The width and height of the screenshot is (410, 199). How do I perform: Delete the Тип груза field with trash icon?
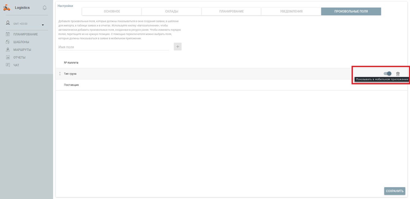point(398,74)
